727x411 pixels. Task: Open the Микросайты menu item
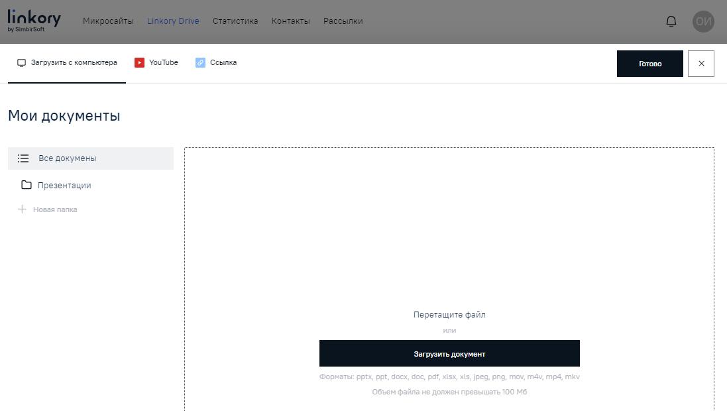click(108, 21)
